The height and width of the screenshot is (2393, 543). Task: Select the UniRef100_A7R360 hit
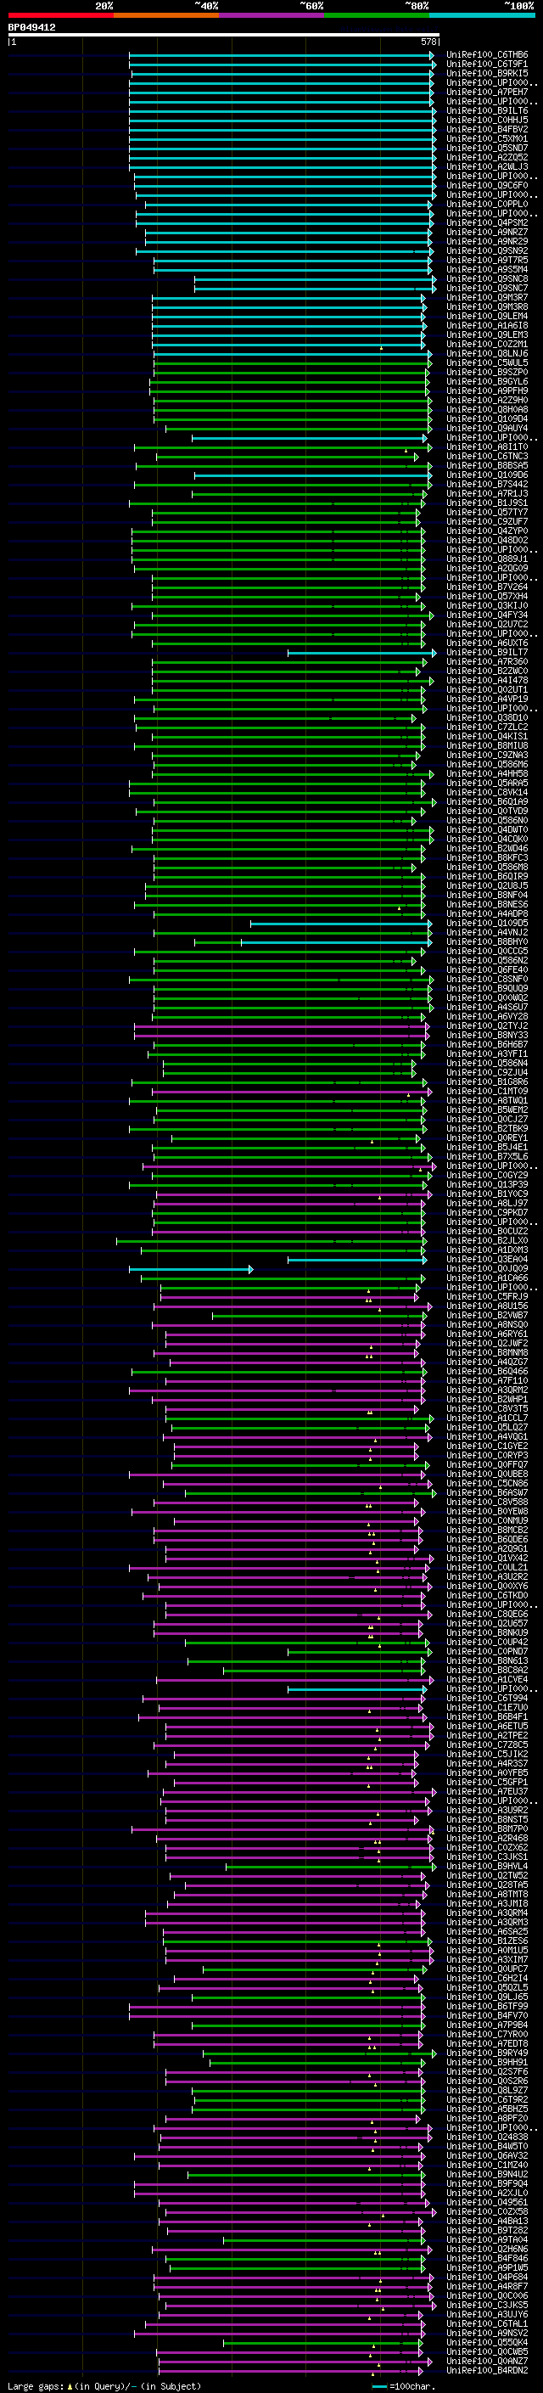(487, 661)
